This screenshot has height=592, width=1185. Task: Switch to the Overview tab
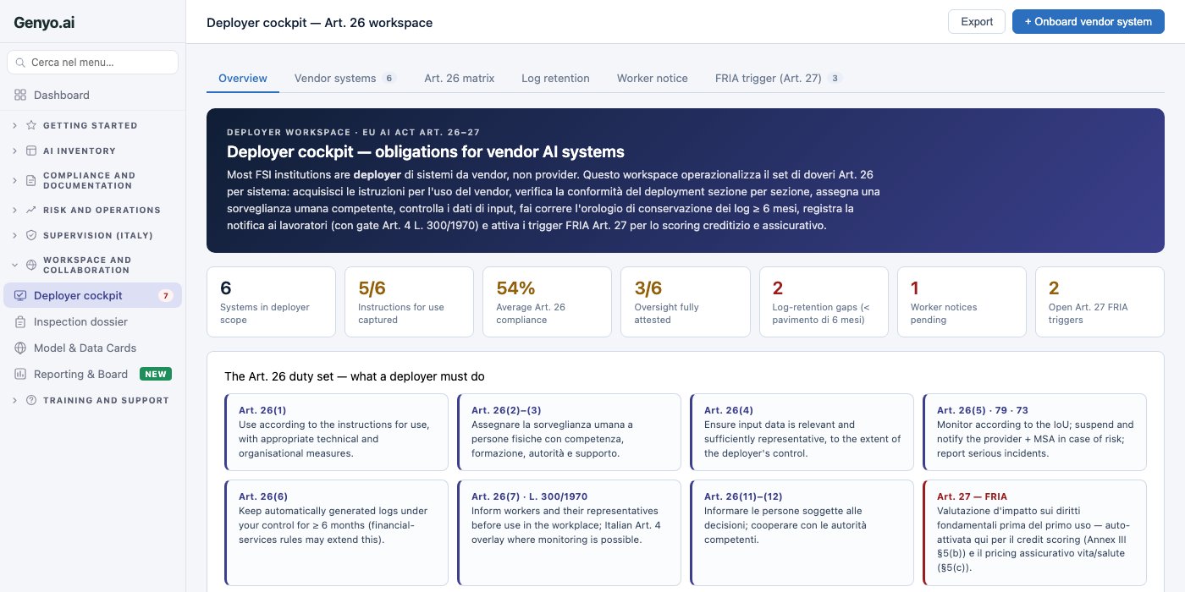click(x=243, y=78)
